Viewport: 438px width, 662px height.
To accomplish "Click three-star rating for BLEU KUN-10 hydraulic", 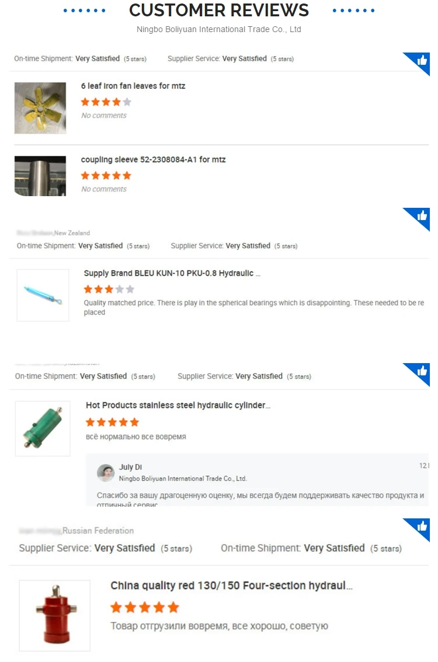I will tap(109, 289).
